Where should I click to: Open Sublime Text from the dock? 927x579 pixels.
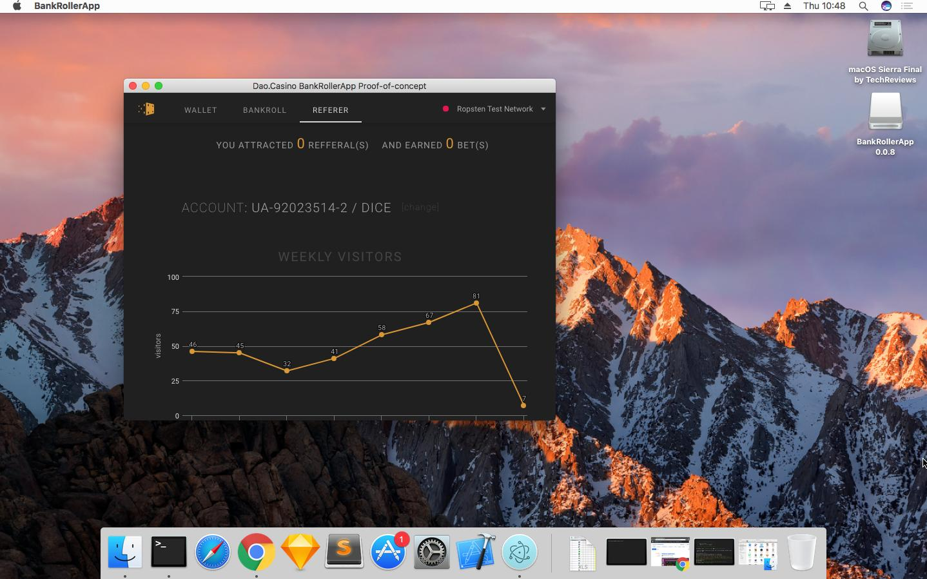point(344,552)
